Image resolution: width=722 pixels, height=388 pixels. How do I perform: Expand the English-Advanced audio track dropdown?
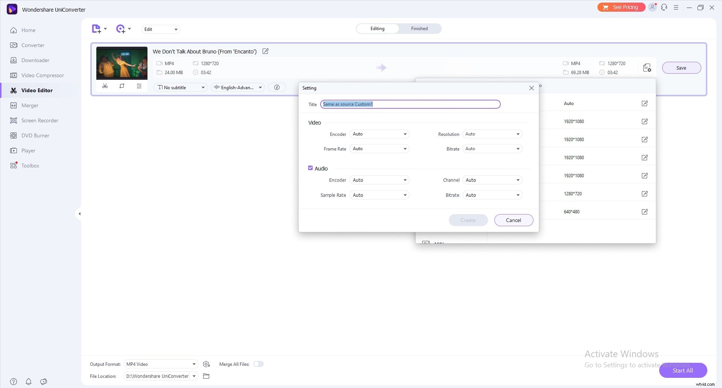(237, 87)
